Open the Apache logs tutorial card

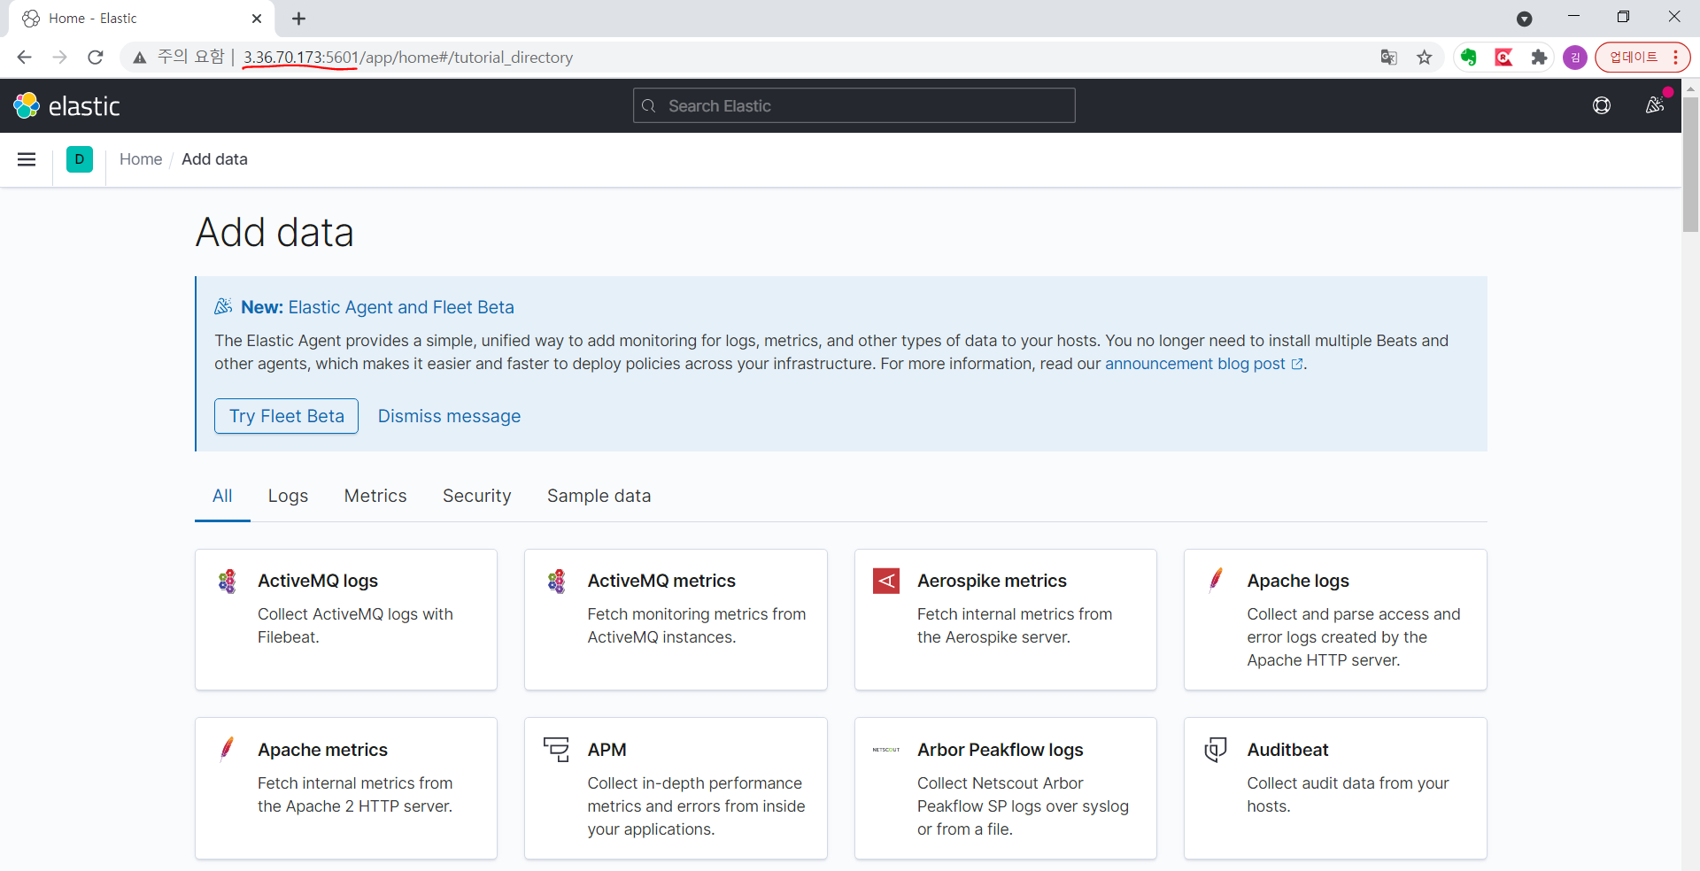click(x=1335, y=620)
